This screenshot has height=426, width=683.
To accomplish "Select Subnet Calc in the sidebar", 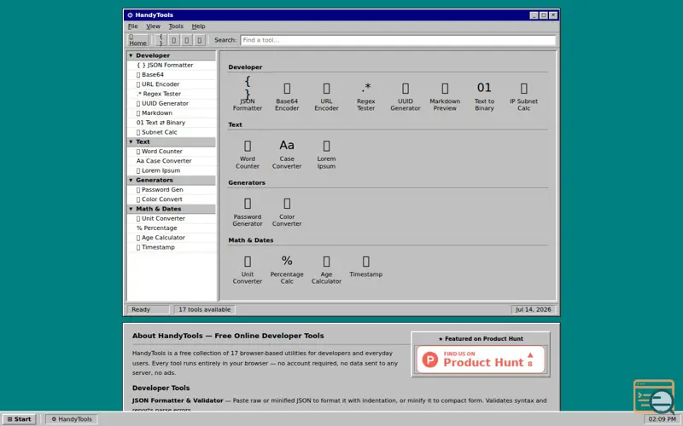I will (172, 132).
